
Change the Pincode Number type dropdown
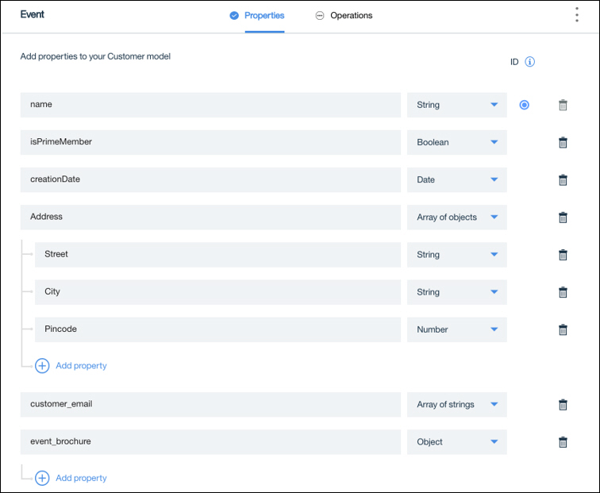pyautogui.click(x=457, y=329)
